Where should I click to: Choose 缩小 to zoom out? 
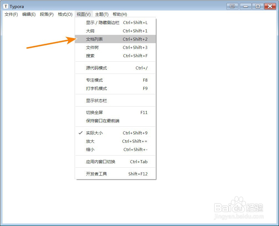pyautogui.click(x=115, y=149)
